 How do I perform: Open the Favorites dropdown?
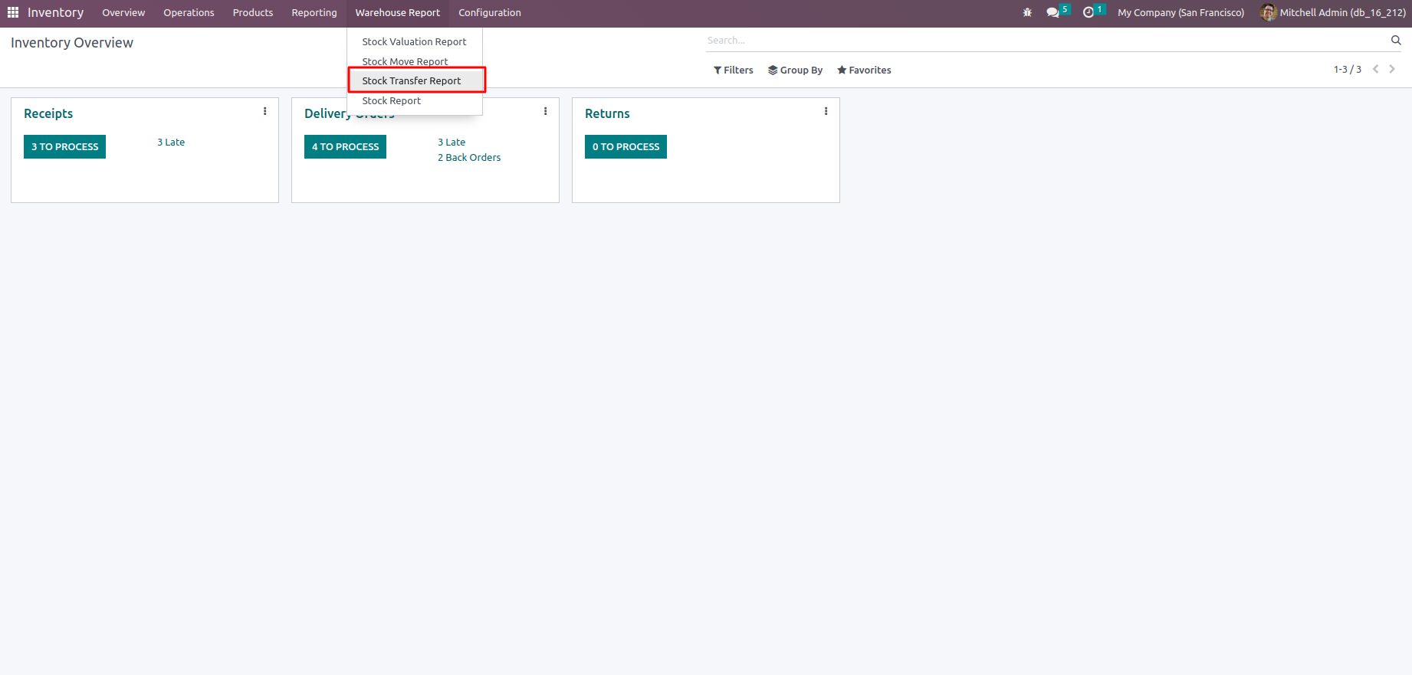(864, 70)
